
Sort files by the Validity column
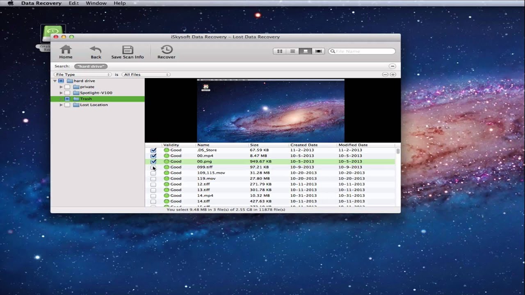click(179, 145)
